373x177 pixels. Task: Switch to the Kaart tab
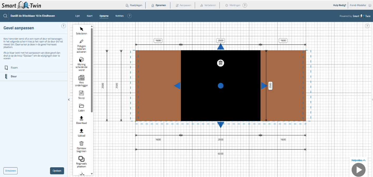click(x=90, y=16)
